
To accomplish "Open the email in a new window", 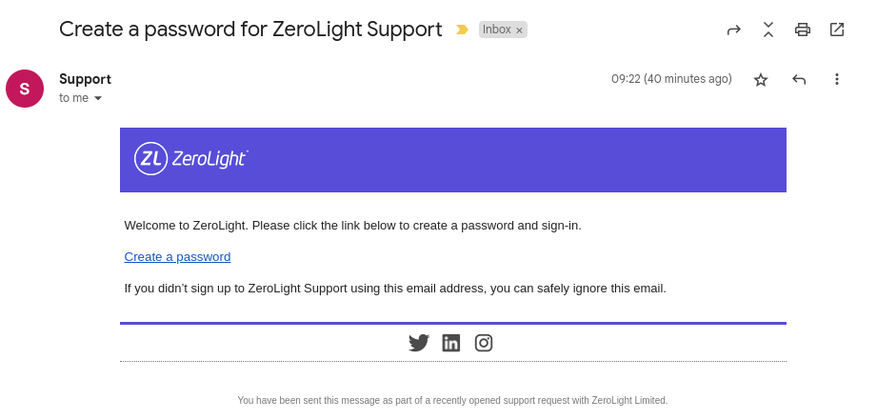I will [x=837, y=30].
